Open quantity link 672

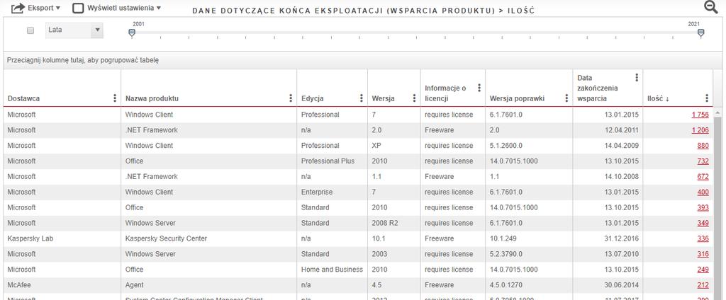point(703,177)
